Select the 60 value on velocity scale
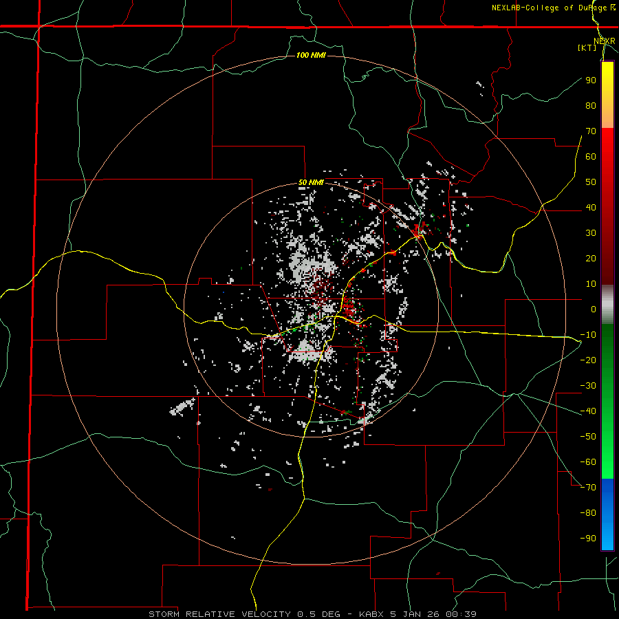The image size is (619, 619). [591, 157]
